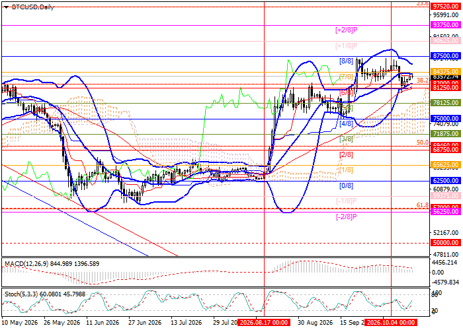Select the 81250.00 red price label

point(446,88)
